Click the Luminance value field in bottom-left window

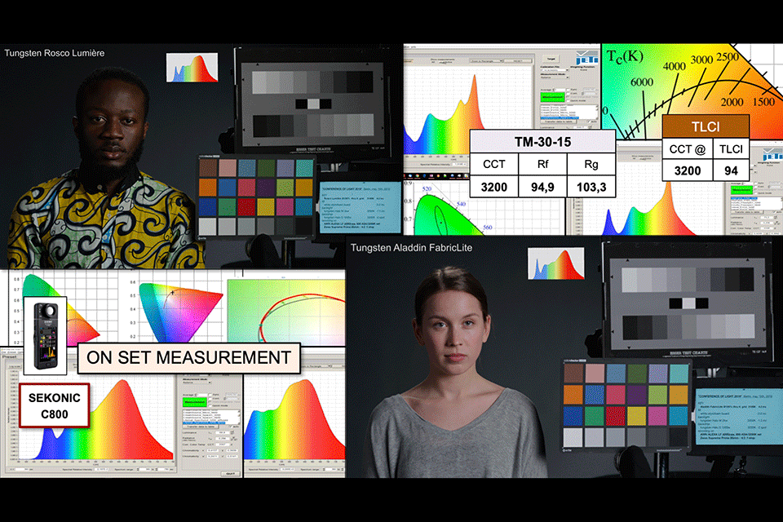[x=223, y=432]
